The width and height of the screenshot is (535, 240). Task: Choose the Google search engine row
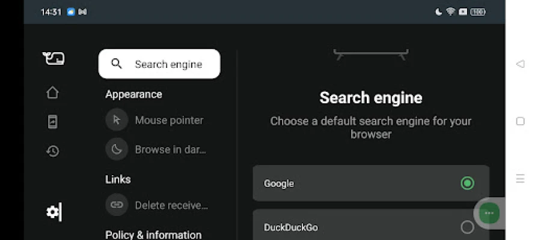click(x=361, y=183)
